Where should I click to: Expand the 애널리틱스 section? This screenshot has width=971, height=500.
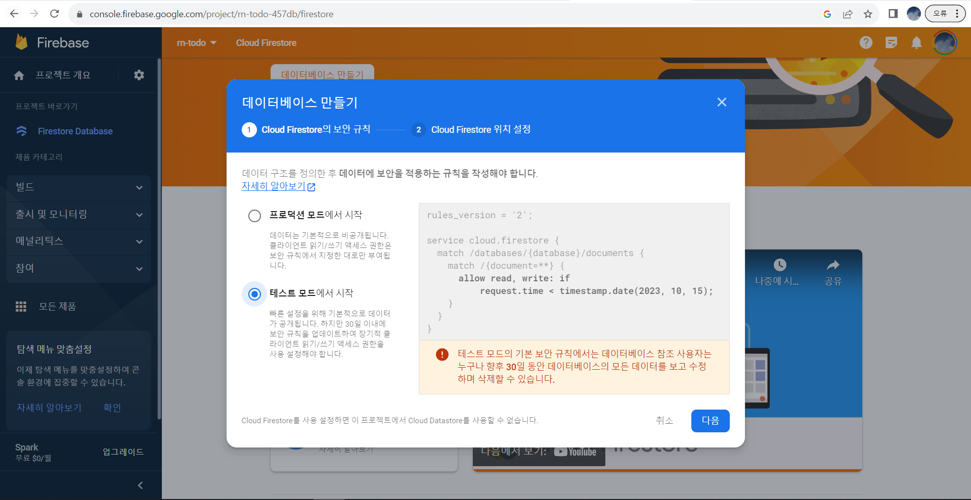tap(79, 241)
